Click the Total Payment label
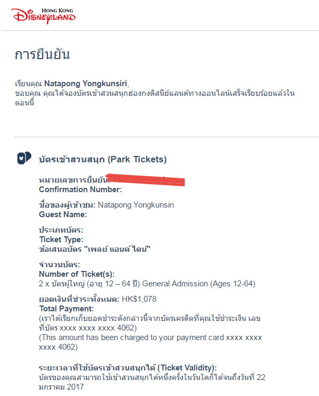Viewport: 319px width, 396px height. point(66,309)
